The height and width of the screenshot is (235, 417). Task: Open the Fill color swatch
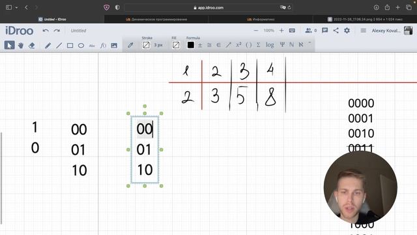point(176,45)
